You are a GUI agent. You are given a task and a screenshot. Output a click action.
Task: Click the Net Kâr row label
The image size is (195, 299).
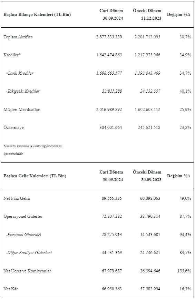point(11,289)
